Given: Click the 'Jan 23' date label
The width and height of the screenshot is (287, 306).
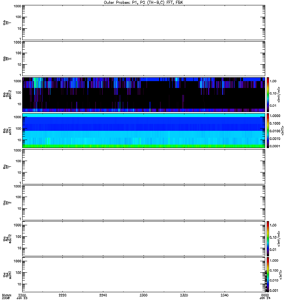Looking at the screenshot, I should (x=22, y=298).
